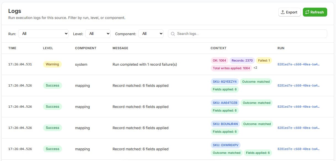Image resolution: width=336 pixels, height=161 pixels.
Task: Open the Component filter dropdown
Action: point(151,34)
